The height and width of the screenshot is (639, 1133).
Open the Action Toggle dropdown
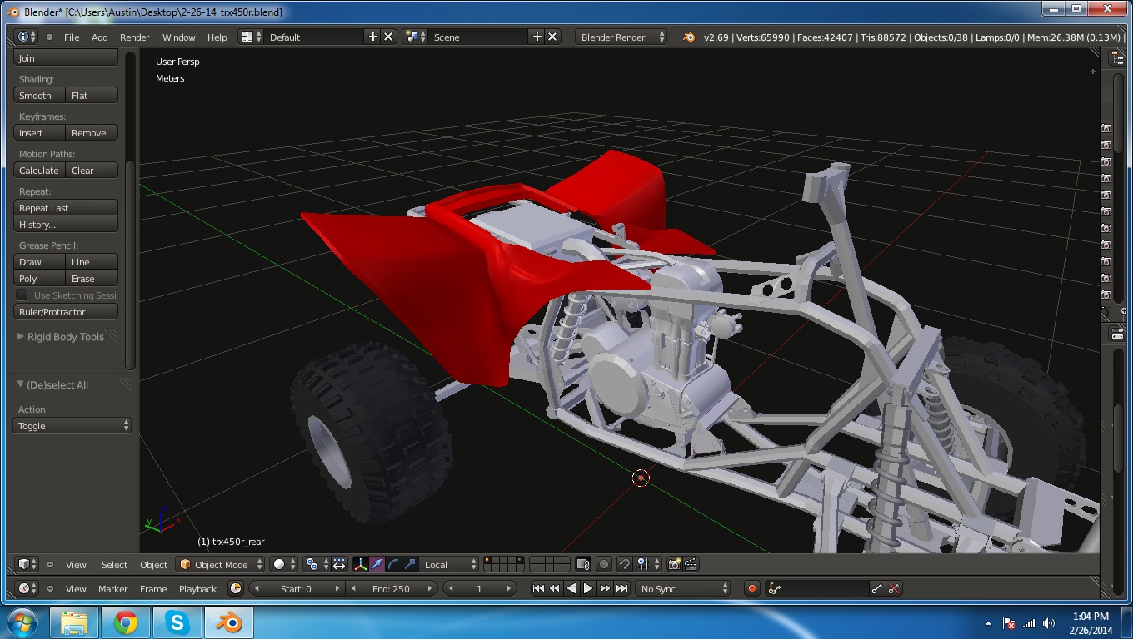72,426
